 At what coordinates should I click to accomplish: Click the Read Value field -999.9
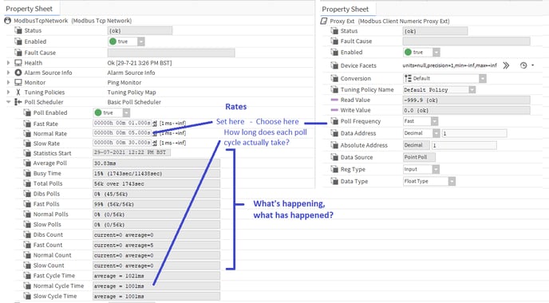point(466,100)
